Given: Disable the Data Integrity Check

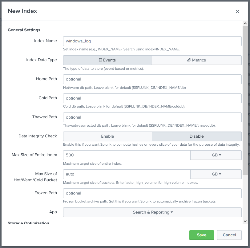Looking at the screenshot, I should [x=196, y=136].
